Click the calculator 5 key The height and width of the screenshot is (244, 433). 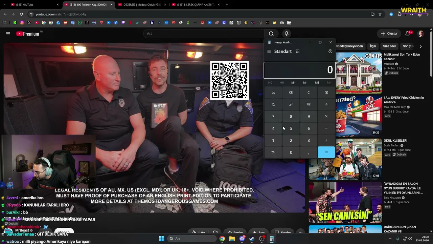[x=291, y=128]
